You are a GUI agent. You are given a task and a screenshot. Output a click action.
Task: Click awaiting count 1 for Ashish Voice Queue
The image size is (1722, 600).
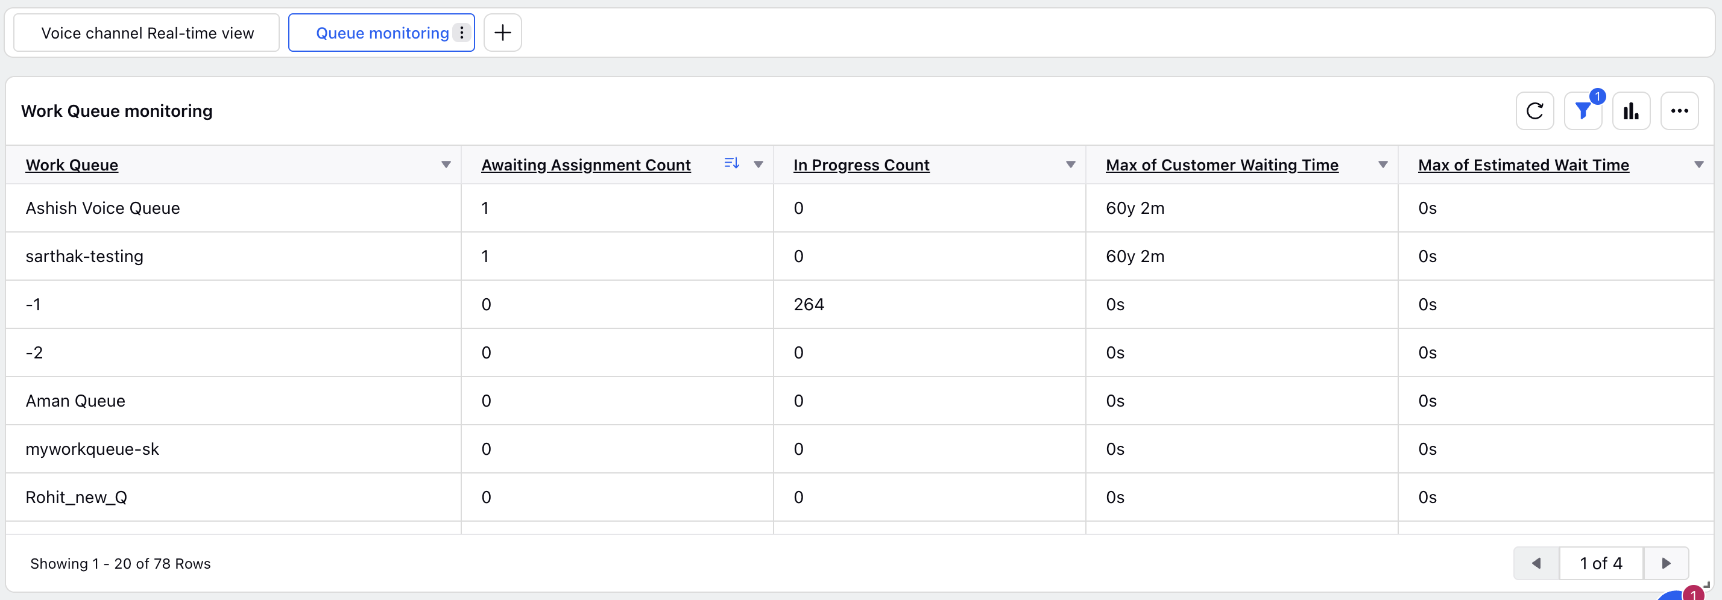click(x=485, y=208)
